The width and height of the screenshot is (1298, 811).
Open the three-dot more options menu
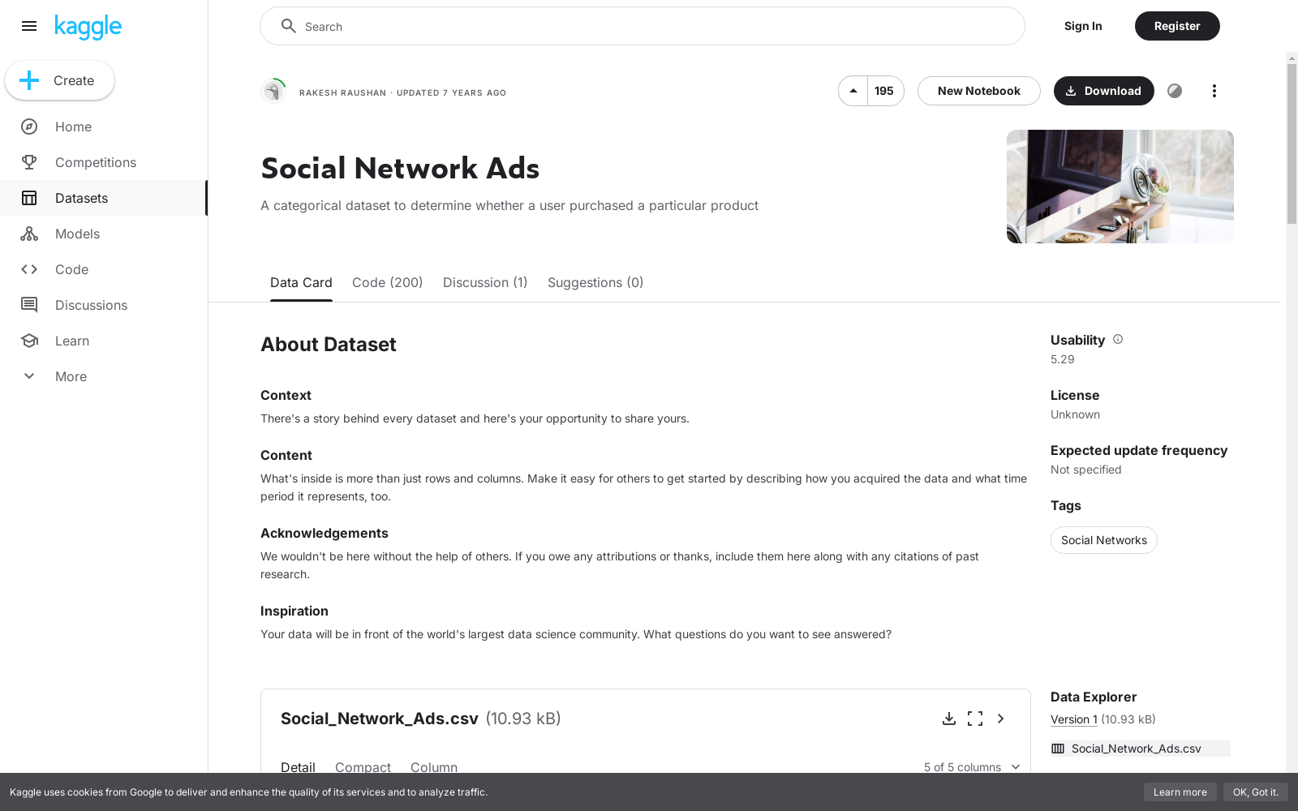1214,91
